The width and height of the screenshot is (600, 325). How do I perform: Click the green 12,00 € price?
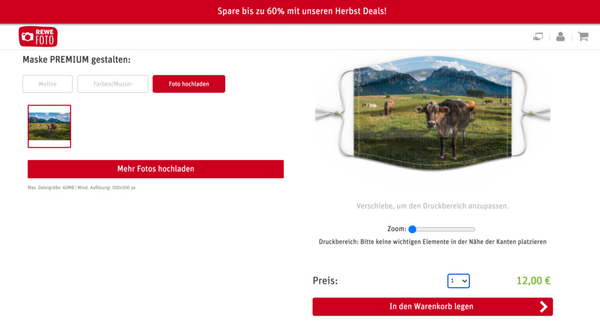(533, 281)
